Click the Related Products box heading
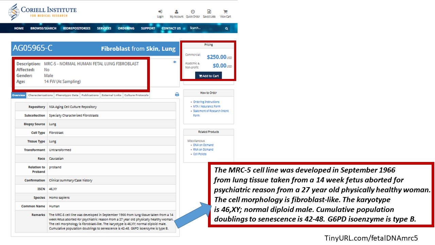Image resolution: width=435 pixels, height=245 pixels. click(x=208, y=132)
